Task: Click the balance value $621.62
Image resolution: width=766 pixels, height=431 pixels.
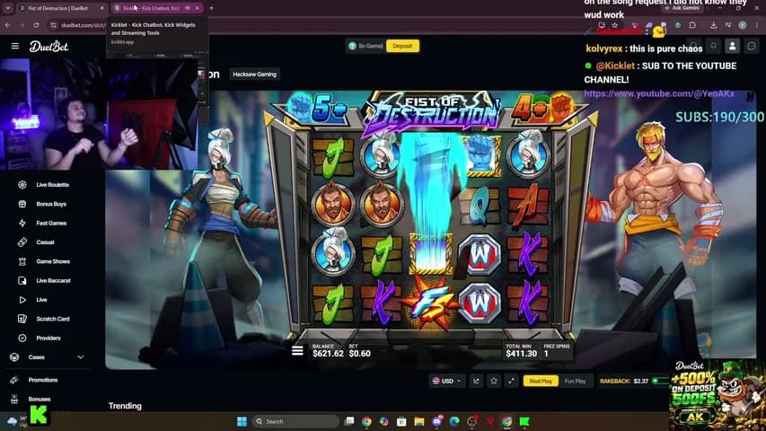Action: (328, 353)
